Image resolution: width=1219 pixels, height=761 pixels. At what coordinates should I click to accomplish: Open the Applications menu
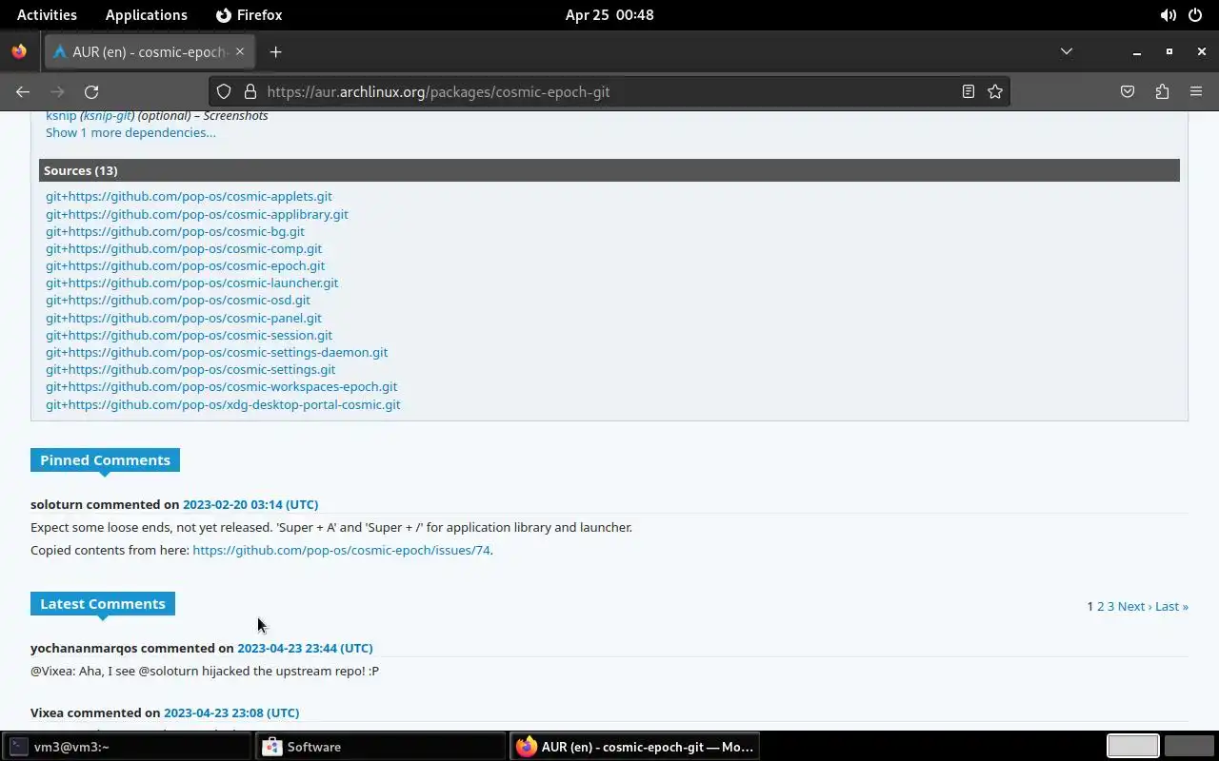click(x=147, y=15)
